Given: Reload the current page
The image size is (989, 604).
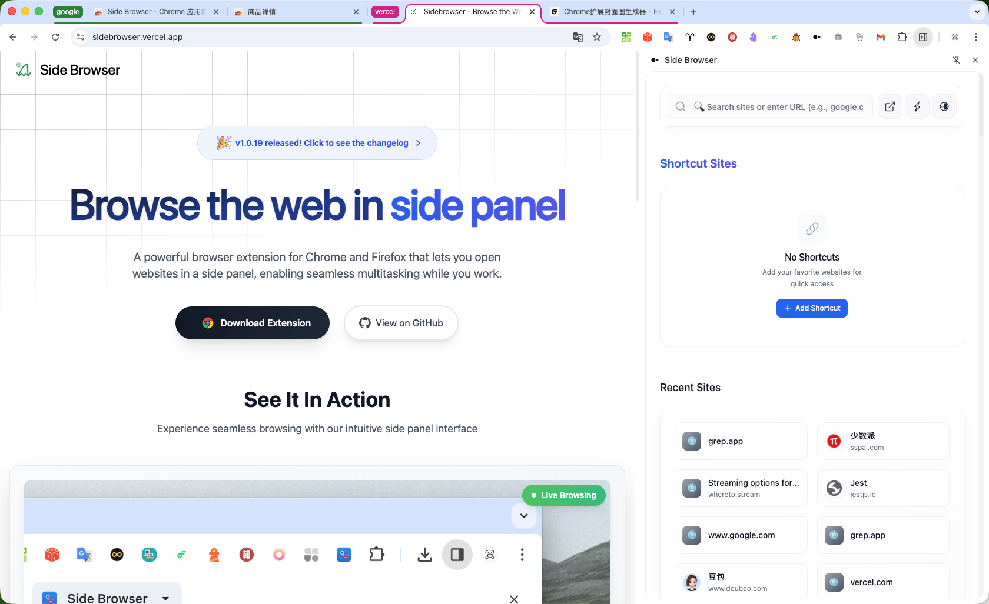Looking at the screenshot, I should point(55,37).
